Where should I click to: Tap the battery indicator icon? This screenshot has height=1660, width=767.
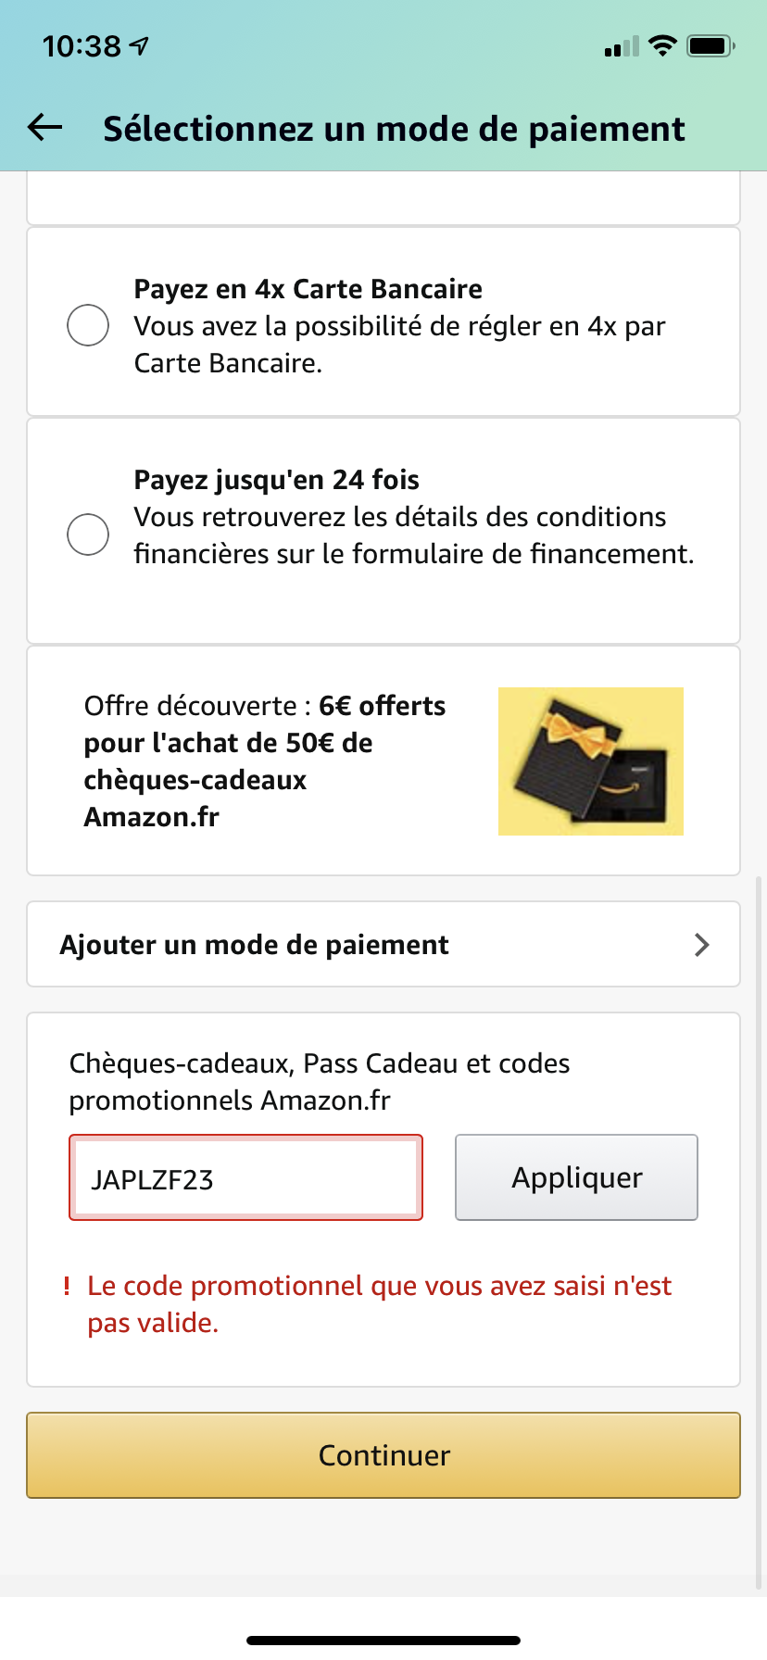tap(710, 45)
